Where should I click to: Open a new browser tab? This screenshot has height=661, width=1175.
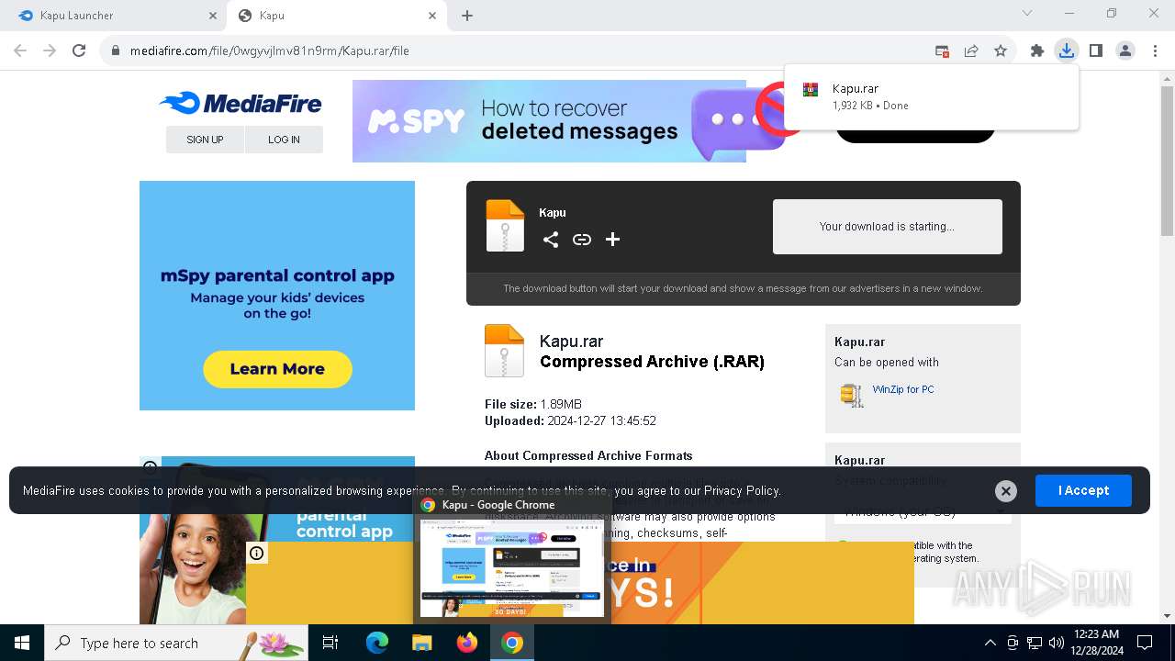(467, 16)
